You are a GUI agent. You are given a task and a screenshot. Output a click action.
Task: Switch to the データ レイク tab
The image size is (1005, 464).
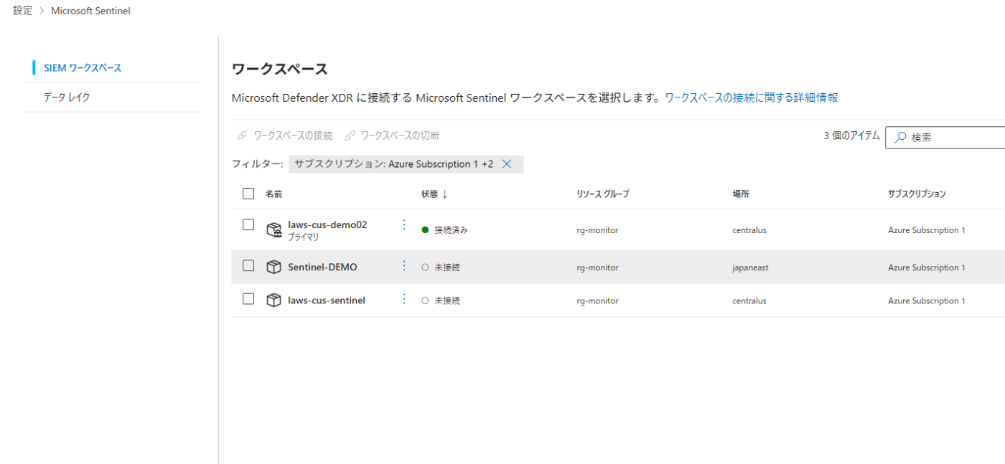tap(67, 97)
